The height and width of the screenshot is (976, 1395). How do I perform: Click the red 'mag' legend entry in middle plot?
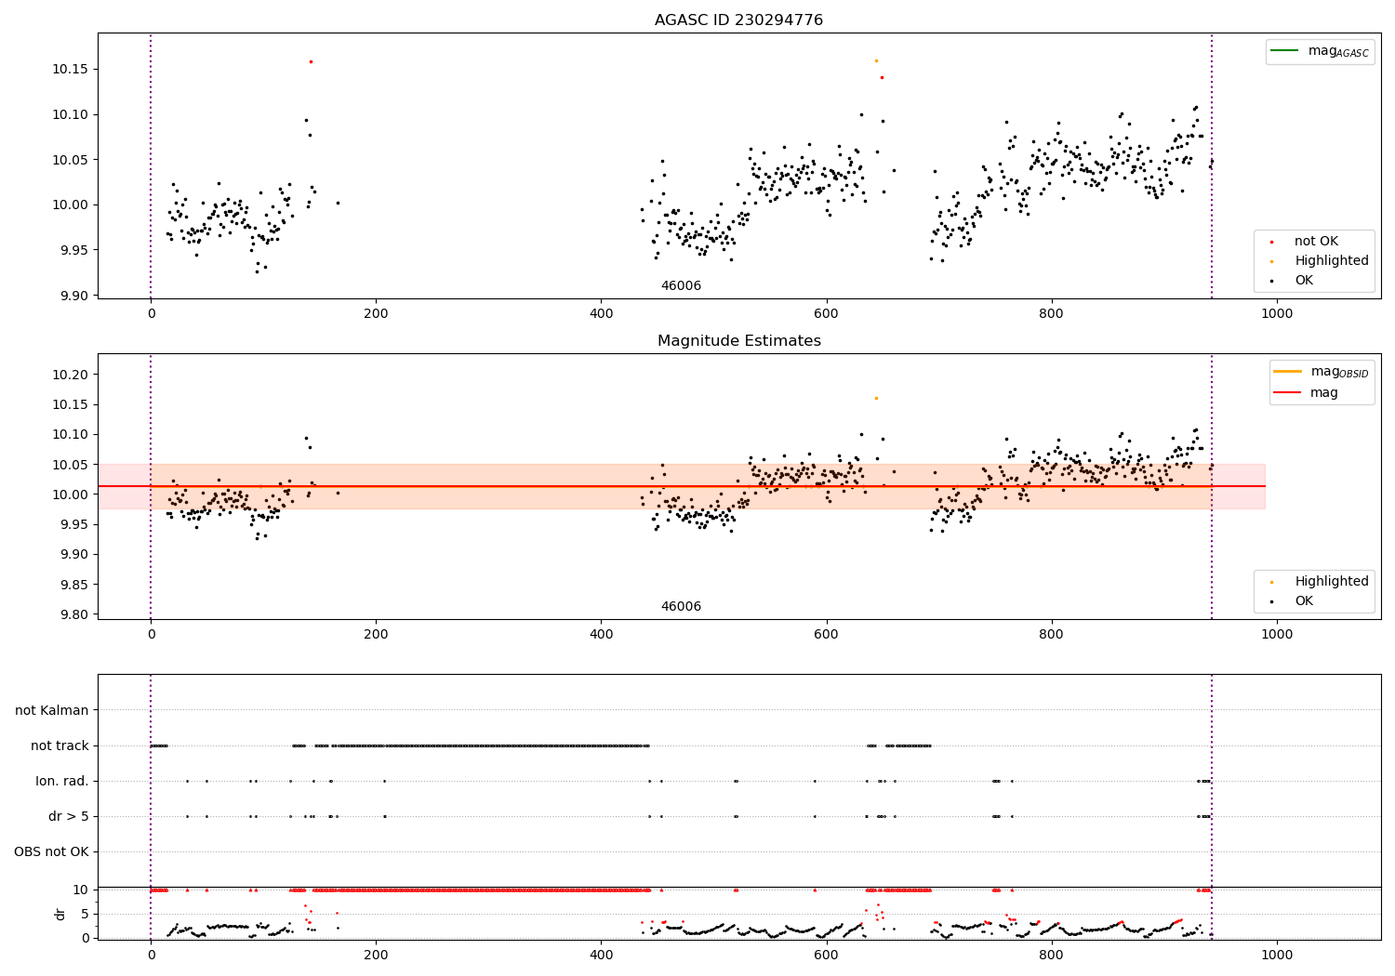(x=1324, y=393)
